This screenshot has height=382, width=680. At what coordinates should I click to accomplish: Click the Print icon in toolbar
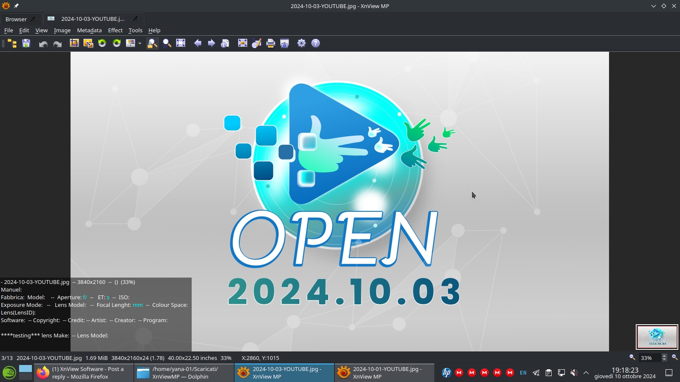(271, 43)
